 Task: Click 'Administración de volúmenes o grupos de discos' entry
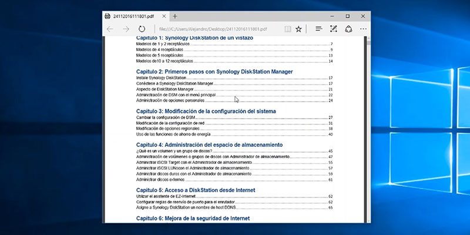tap(234, 157)
